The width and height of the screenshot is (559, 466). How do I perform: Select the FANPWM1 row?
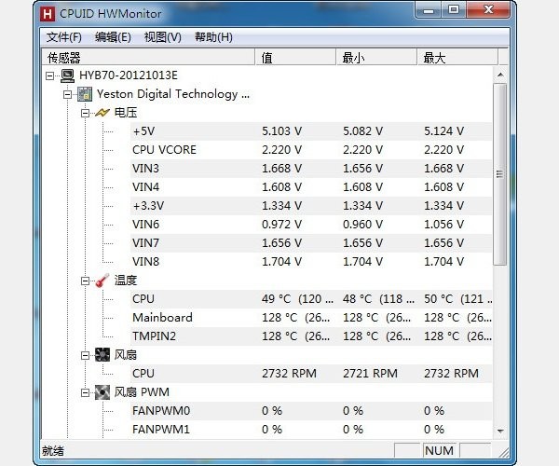(x=311, y=430)
